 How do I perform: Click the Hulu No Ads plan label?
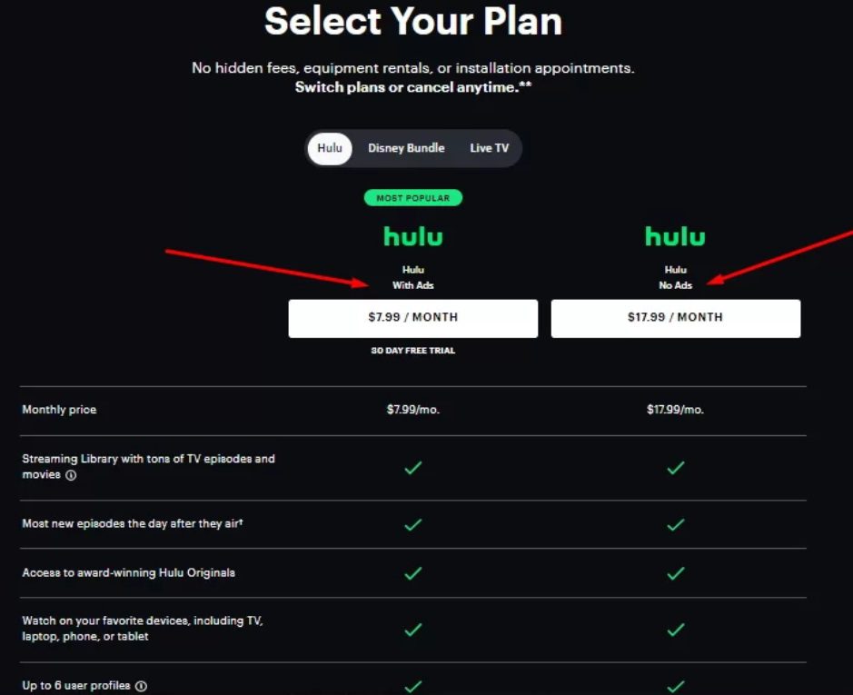click(675, 278)
